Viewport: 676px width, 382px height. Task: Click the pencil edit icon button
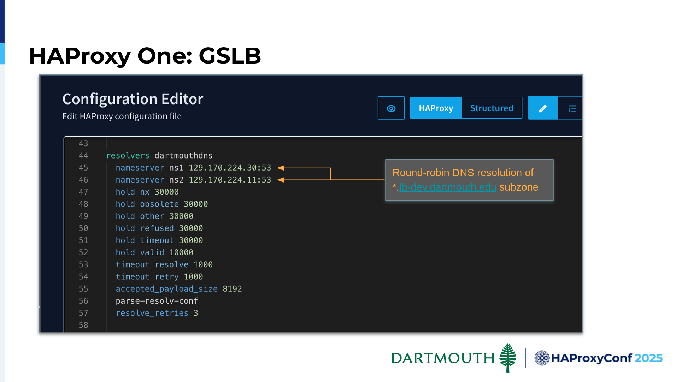543,108
